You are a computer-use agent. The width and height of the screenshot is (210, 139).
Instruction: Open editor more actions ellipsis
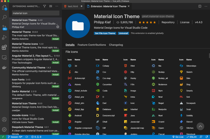(206, 6)
